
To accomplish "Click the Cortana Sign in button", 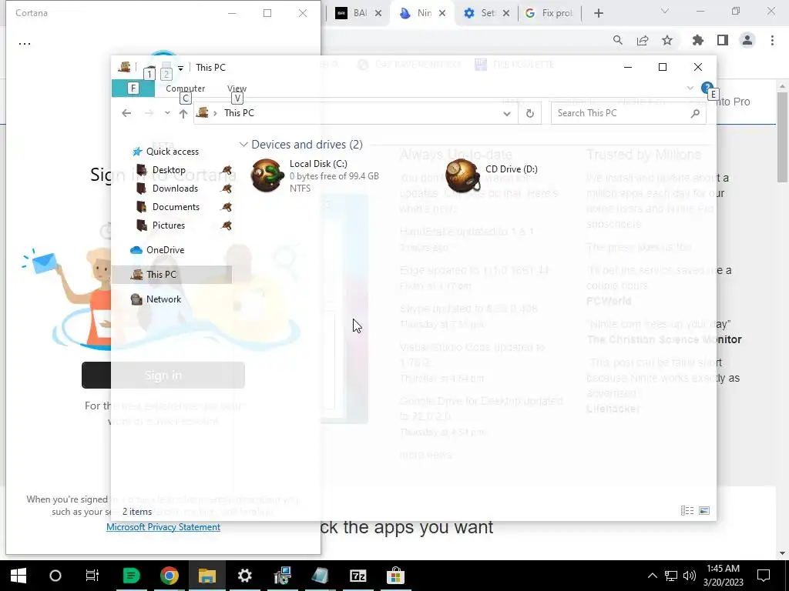I will coord(163,375).
